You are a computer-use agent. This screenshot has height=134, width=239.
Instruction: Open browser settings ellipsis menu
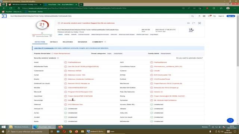tap(235, 8)
